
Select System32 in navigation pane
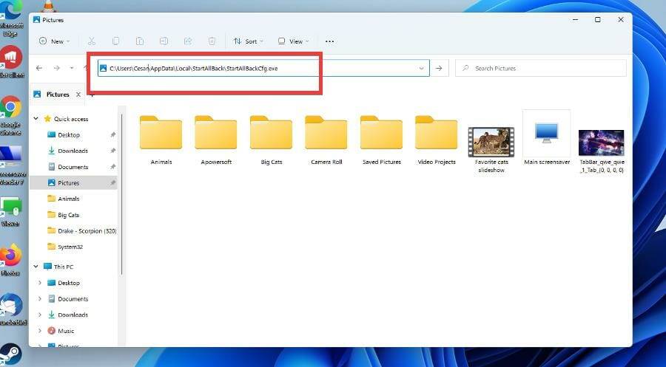70,247
